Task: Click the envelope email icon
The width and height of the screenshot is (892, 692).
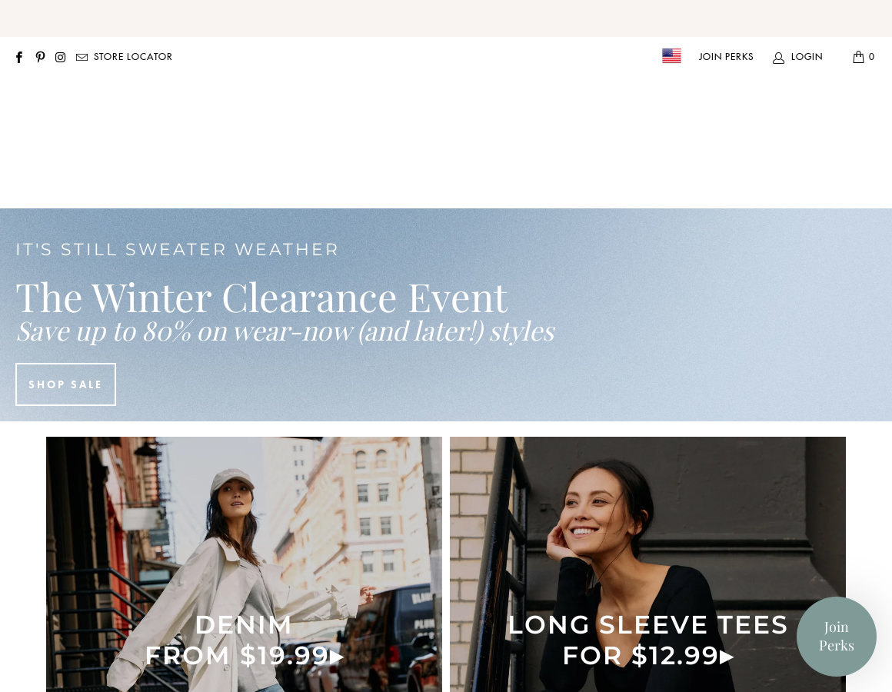Action: [x=82, y=57]
